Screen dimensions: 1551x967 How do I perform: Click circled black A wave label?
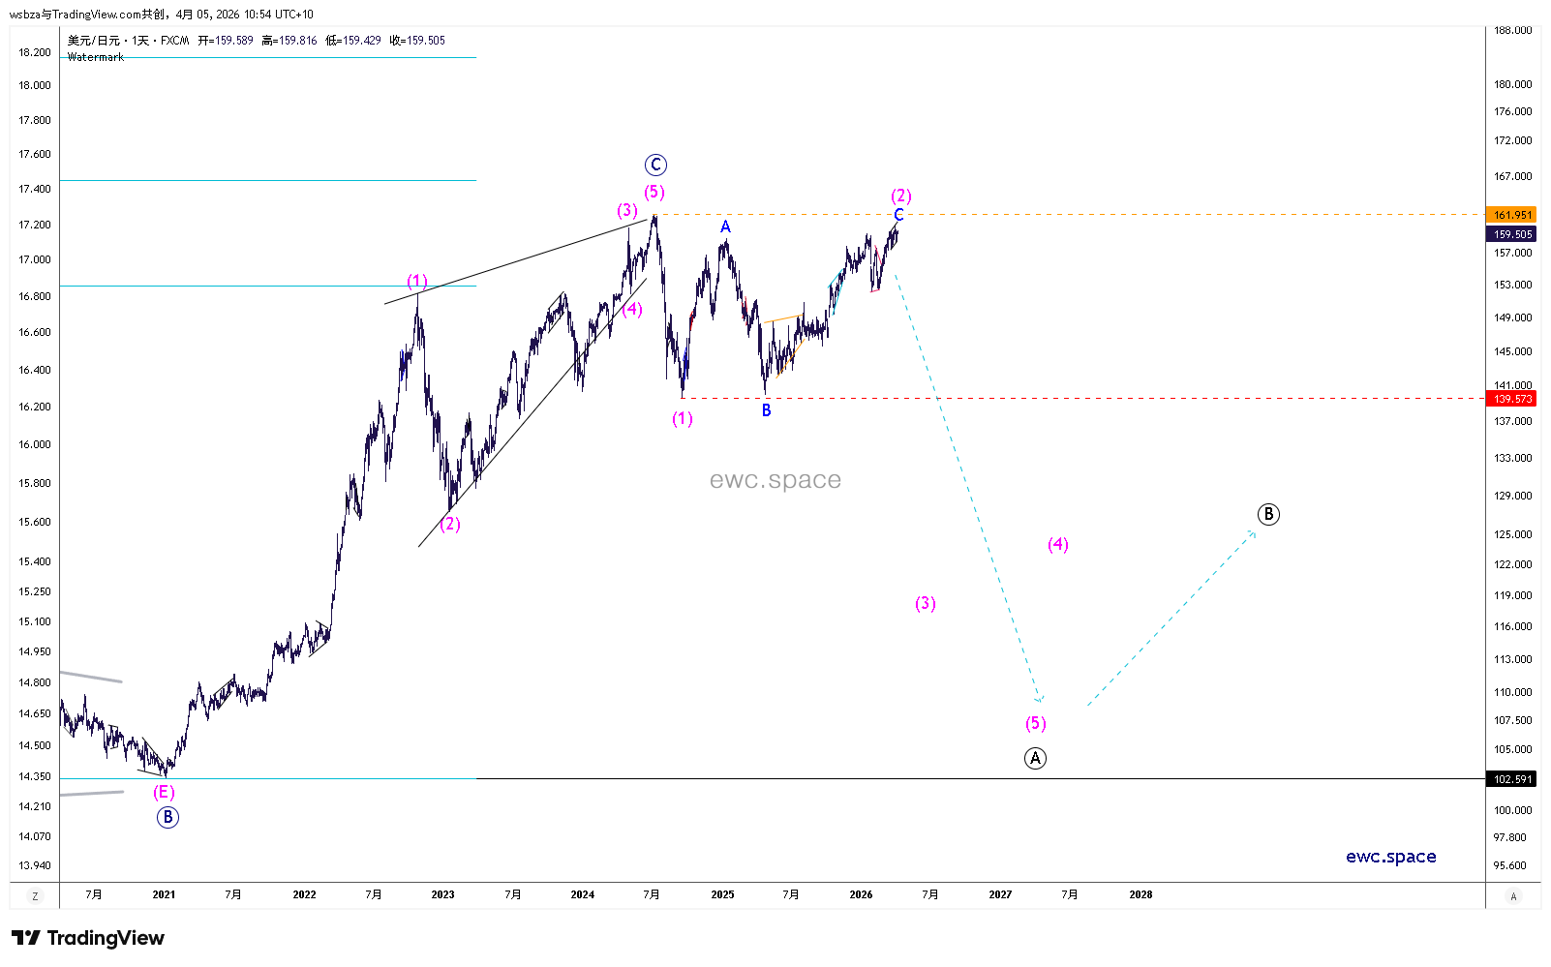pyautogui.click(x=1035, y=759)
